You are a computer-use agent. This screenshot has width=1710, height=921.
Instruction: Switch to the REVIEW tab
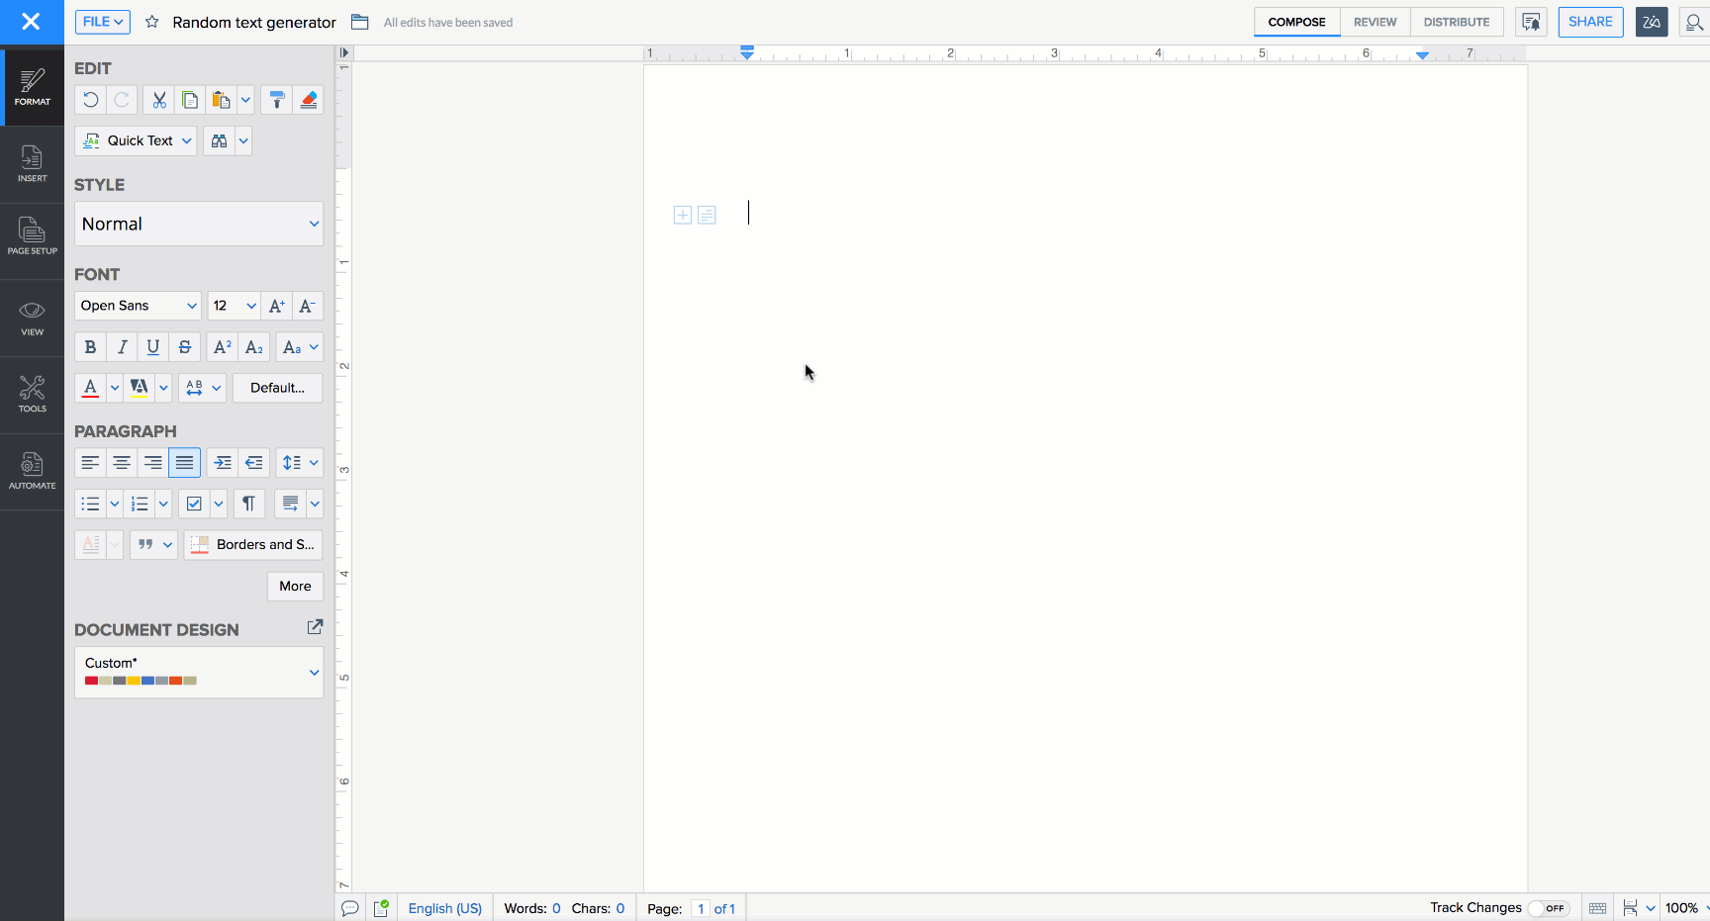tap(1375, 21)
